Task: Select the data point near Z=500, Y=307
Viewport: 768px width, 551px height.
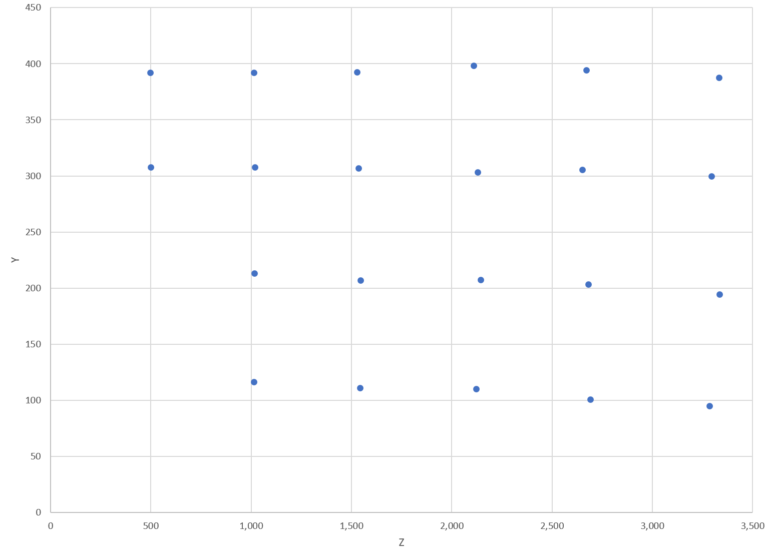Action: [x=151, y=168]
